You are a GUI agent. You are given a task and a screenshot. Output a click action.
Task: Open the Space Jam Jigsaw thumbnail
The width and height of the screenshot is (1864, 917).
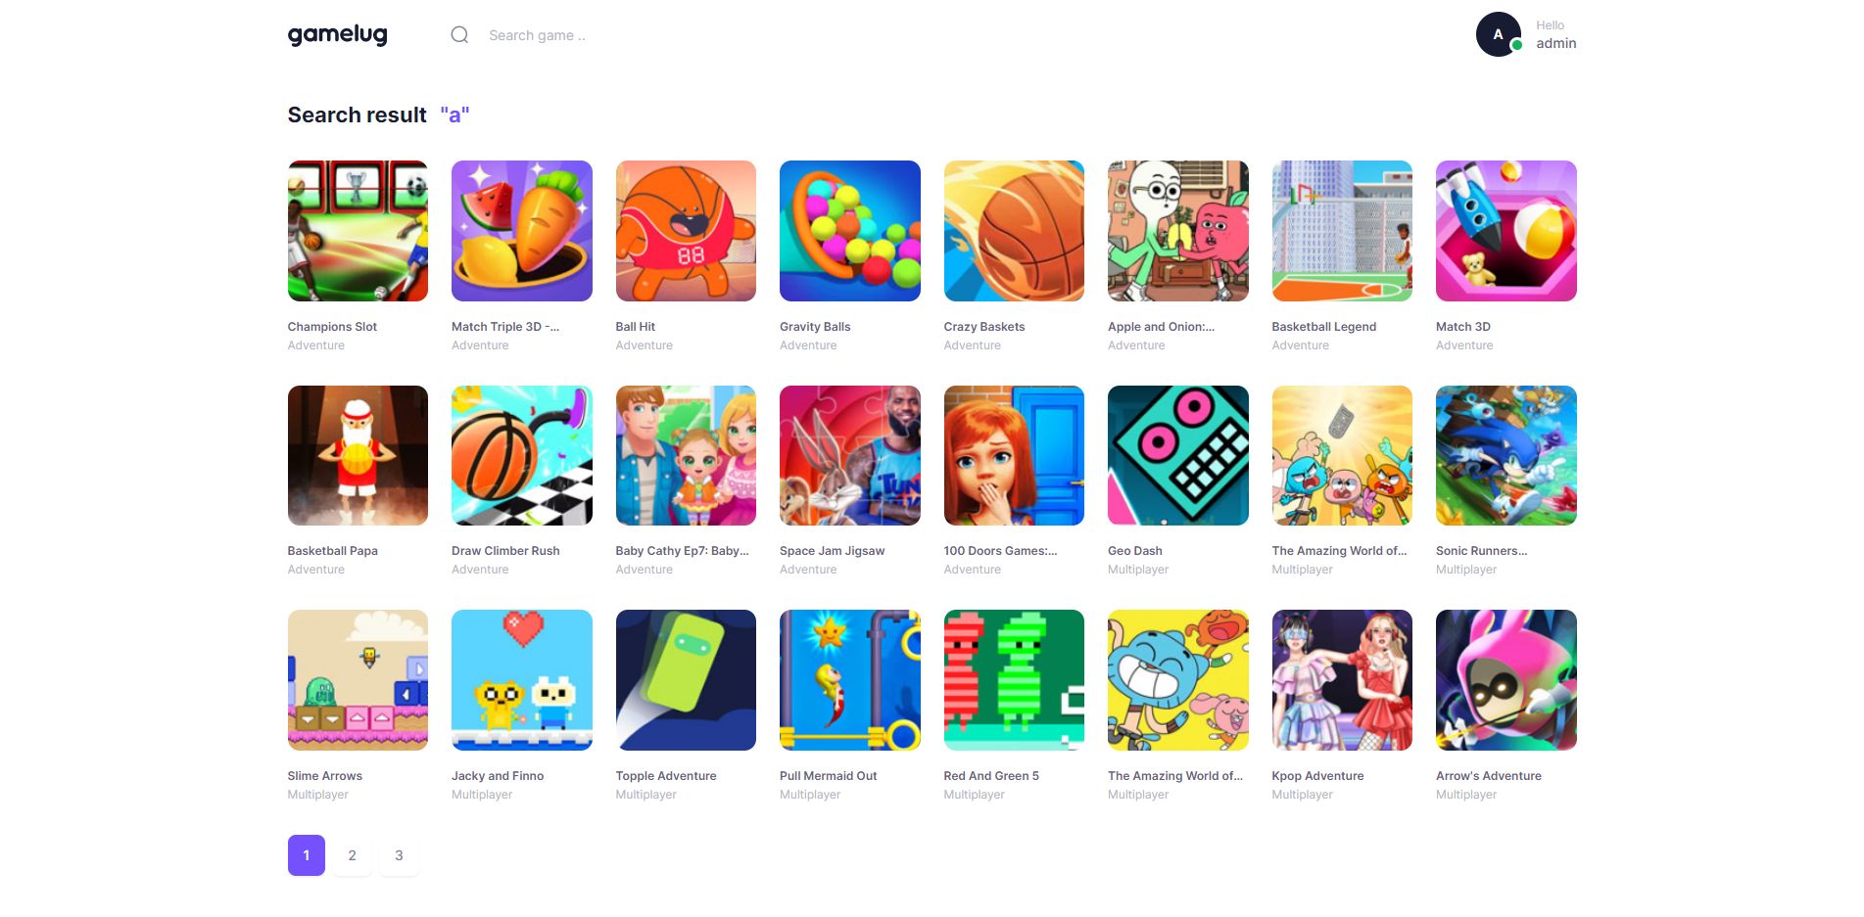849,455
